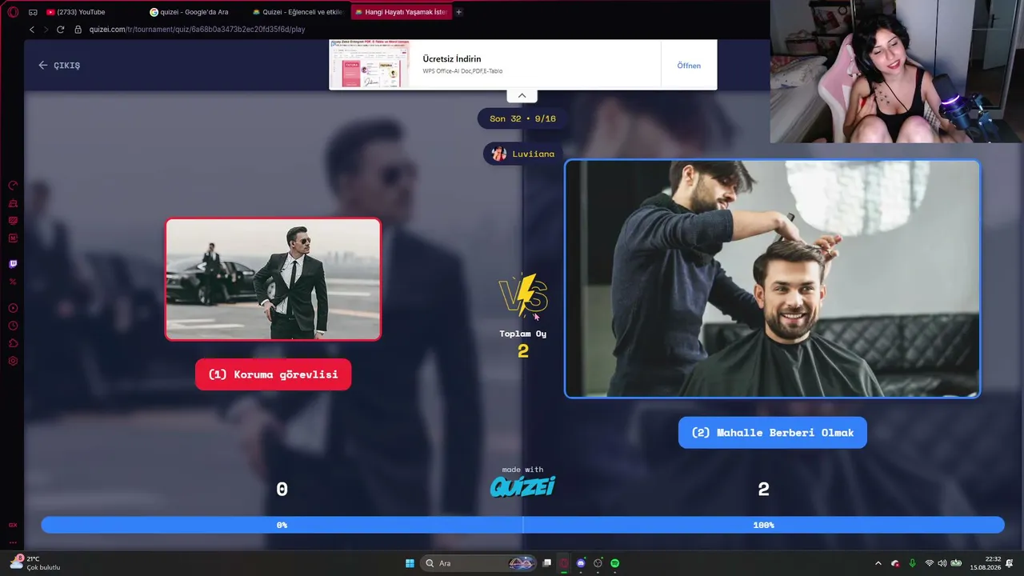Click the weather widget showing 21°C
Screen dimensions: 1024x576
pos(34,563)
